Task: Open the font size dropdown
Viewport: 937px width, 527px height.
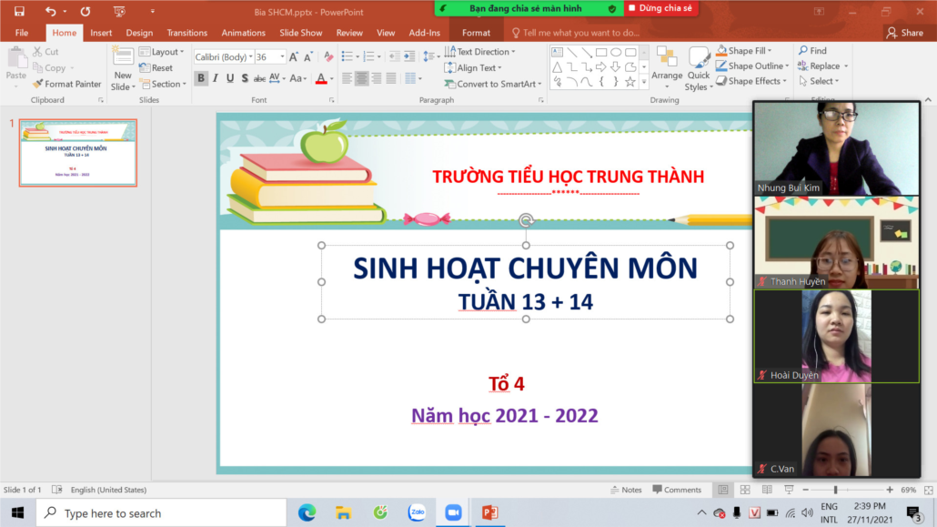Action: pos(281,56)
